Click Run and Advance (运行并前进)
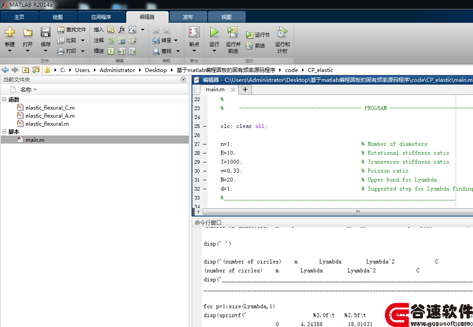This screenshot has height=327, width=473. coord(233,39)
